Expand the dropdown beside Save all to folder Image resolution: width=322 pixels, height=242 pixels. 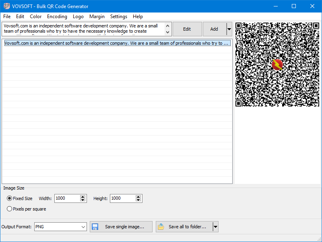click(x=215, y=227)
